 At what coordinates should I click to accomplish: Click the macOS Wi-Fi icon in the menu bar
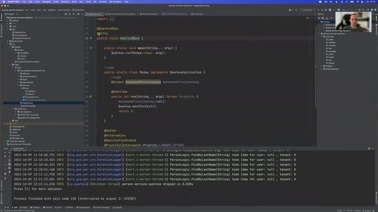point(358,2)
